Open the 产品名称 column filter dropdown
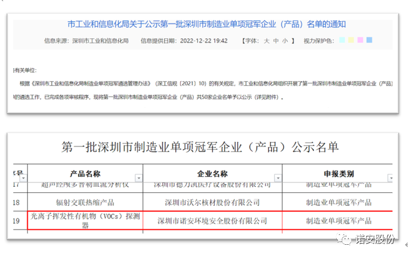Viewport: 408px width, 257px height. click(139, 178)
